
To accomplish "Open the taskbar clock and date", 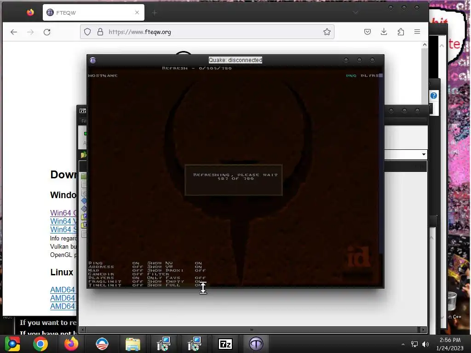I will pyautogui.click(x=450, y=344).
